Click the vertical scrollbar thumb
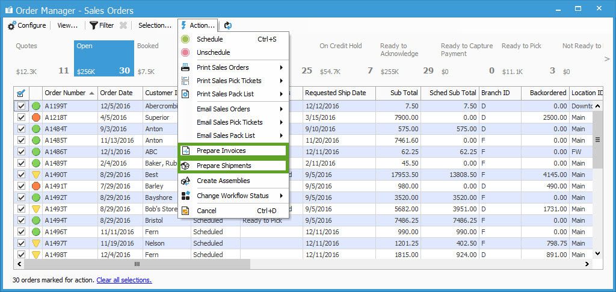Viewport: 616px width, 292px height. 597,140
